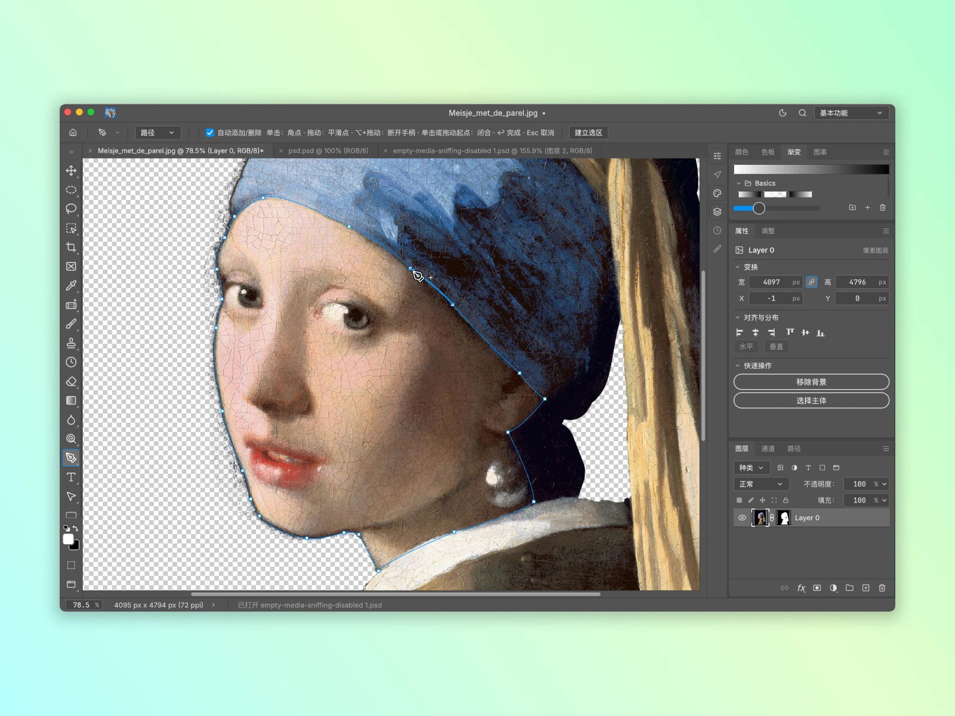This screenshot has width=955, height=716.
Task: Open the 种类 layer filter dropdown
Action: pos(751,468)
